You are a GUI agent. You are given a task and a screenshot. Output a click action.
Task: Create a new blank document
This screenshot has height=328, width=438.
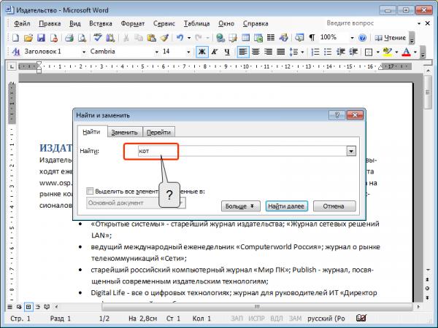coord(15,38)
